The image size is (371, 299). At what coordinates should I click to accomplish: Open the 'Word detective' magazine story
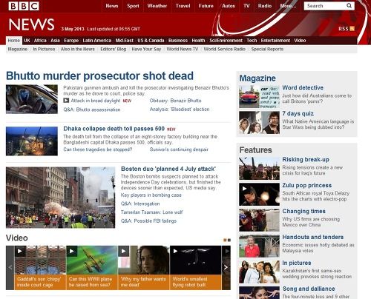coord(303,87)
